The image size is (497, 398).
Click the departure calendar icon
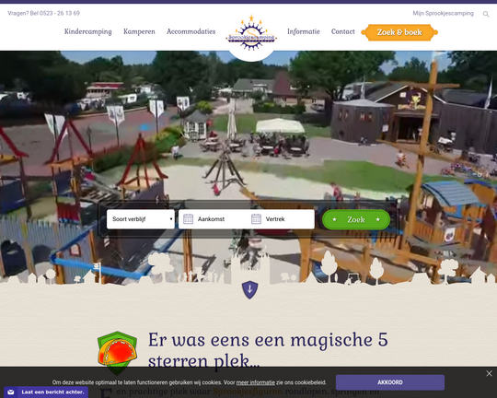tap(256, 219)
